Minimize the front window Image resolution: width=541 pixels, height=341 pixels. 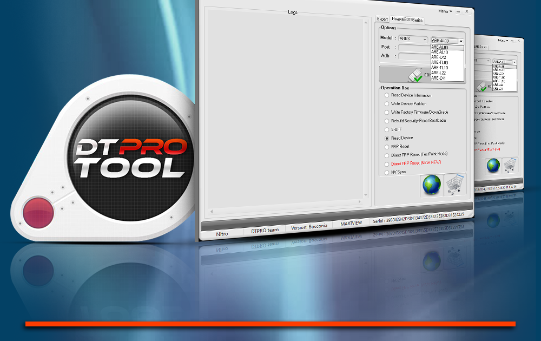click(458, 11)
